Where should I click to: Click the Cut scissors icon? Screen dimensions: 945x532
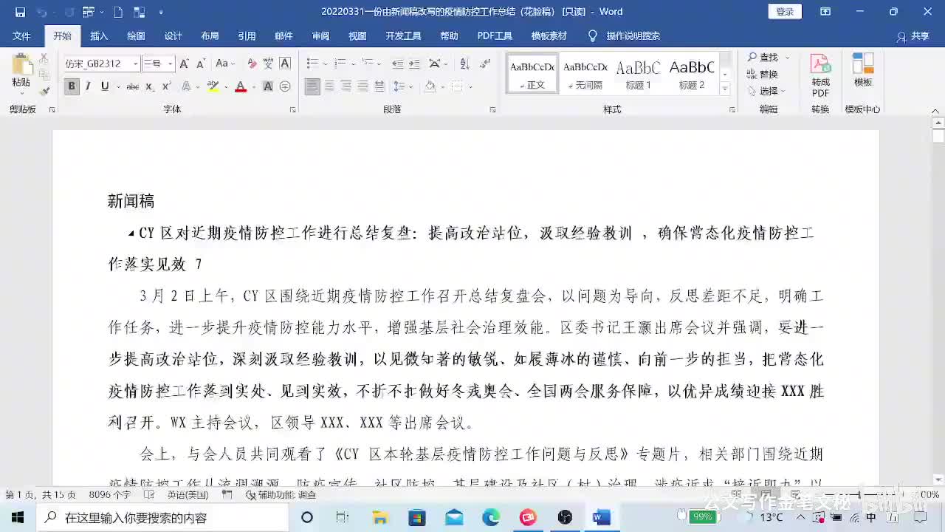[x=44, y=58]
